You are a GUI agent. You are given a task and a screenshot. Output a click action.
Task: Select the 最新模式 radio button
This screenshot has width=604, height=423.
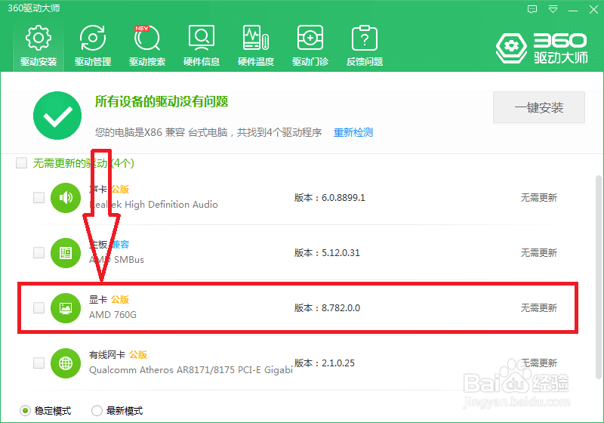pyautogui.click(x=97, y=411)
